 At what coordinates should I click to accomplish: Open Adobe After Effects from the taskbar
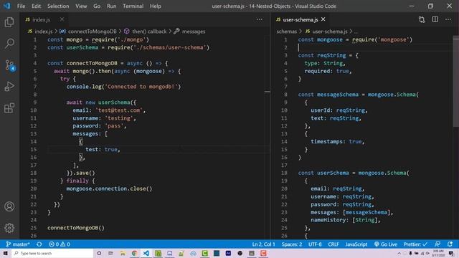(x=228, y=253)
